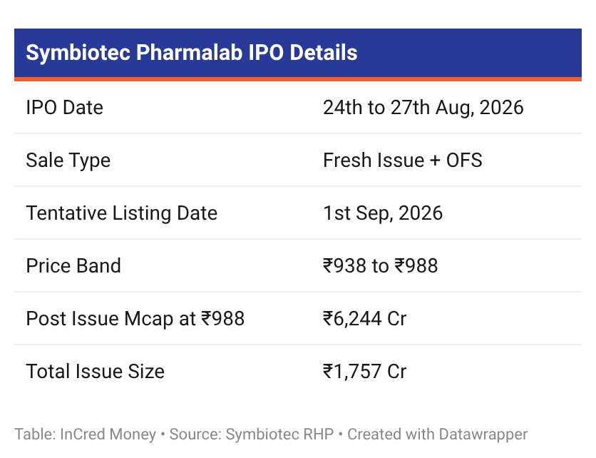Select Post Issue Mcap at ₹988 label
The height and width of the screenshot is (458, 596).
tap(135, 319)
